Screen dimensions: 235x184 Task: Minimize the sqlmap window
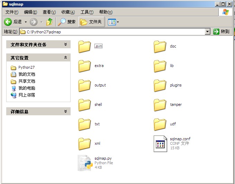click(217, 4)
